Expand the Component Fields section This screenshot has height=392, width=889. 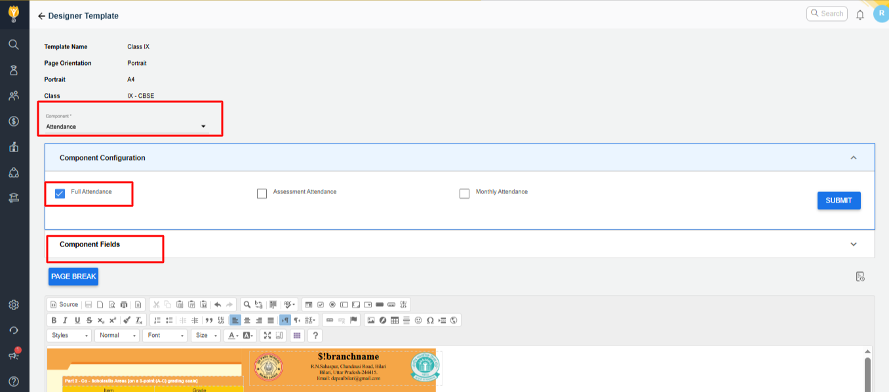click(x=853, y=245)
